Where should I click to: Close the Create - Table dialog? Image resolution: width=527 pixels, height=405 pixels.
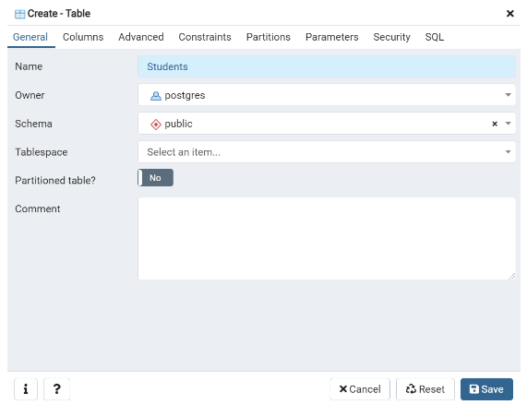pos(509,14)
